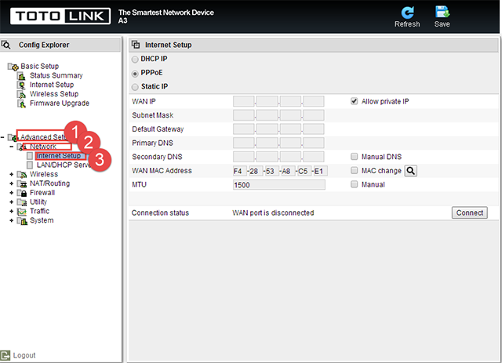Image resolution: width=502 pixels, height=363 pixels.
Task: Click the first Default Gateway octet field
Action: click(x=244, y=129)
